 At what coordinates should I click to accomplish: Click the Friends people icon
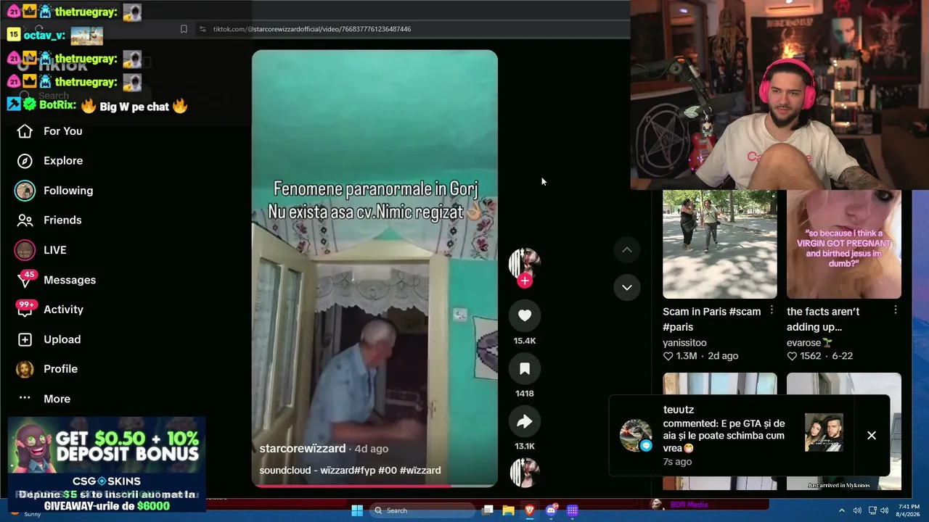click(x=25, y=220)
